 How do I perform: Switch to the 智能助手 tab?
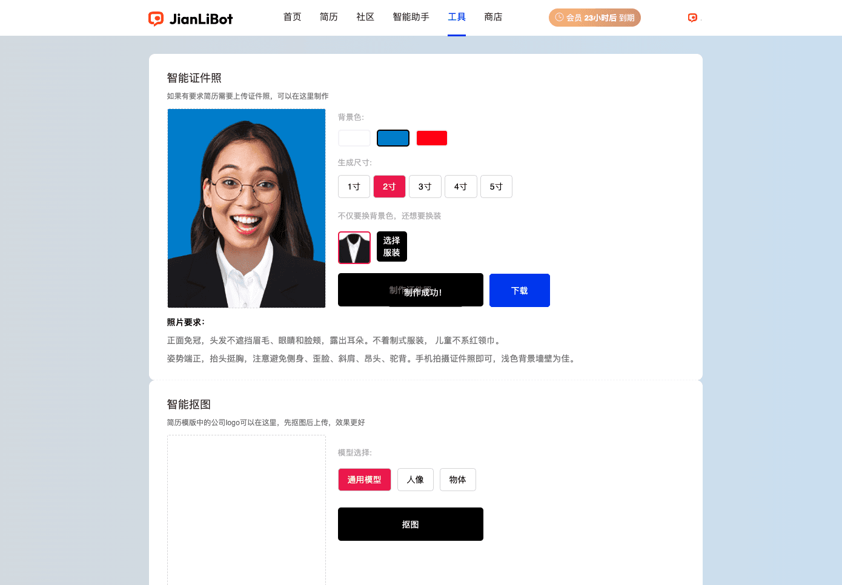point(411,17)
